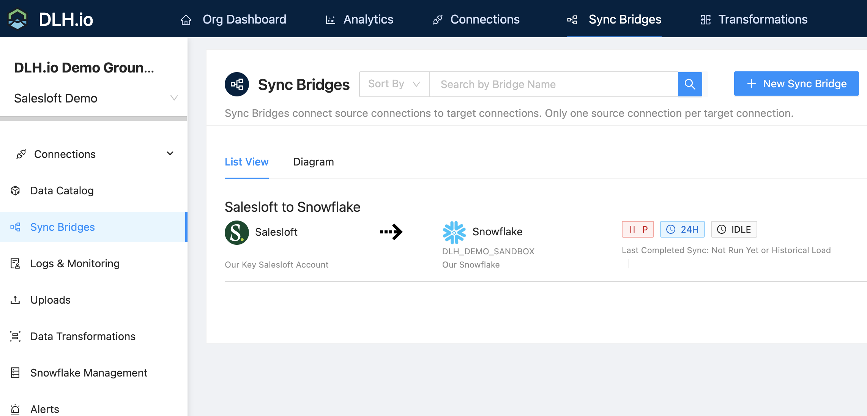Switch to the Diagram tab
The image size is (867, 416).
point(313,162)
